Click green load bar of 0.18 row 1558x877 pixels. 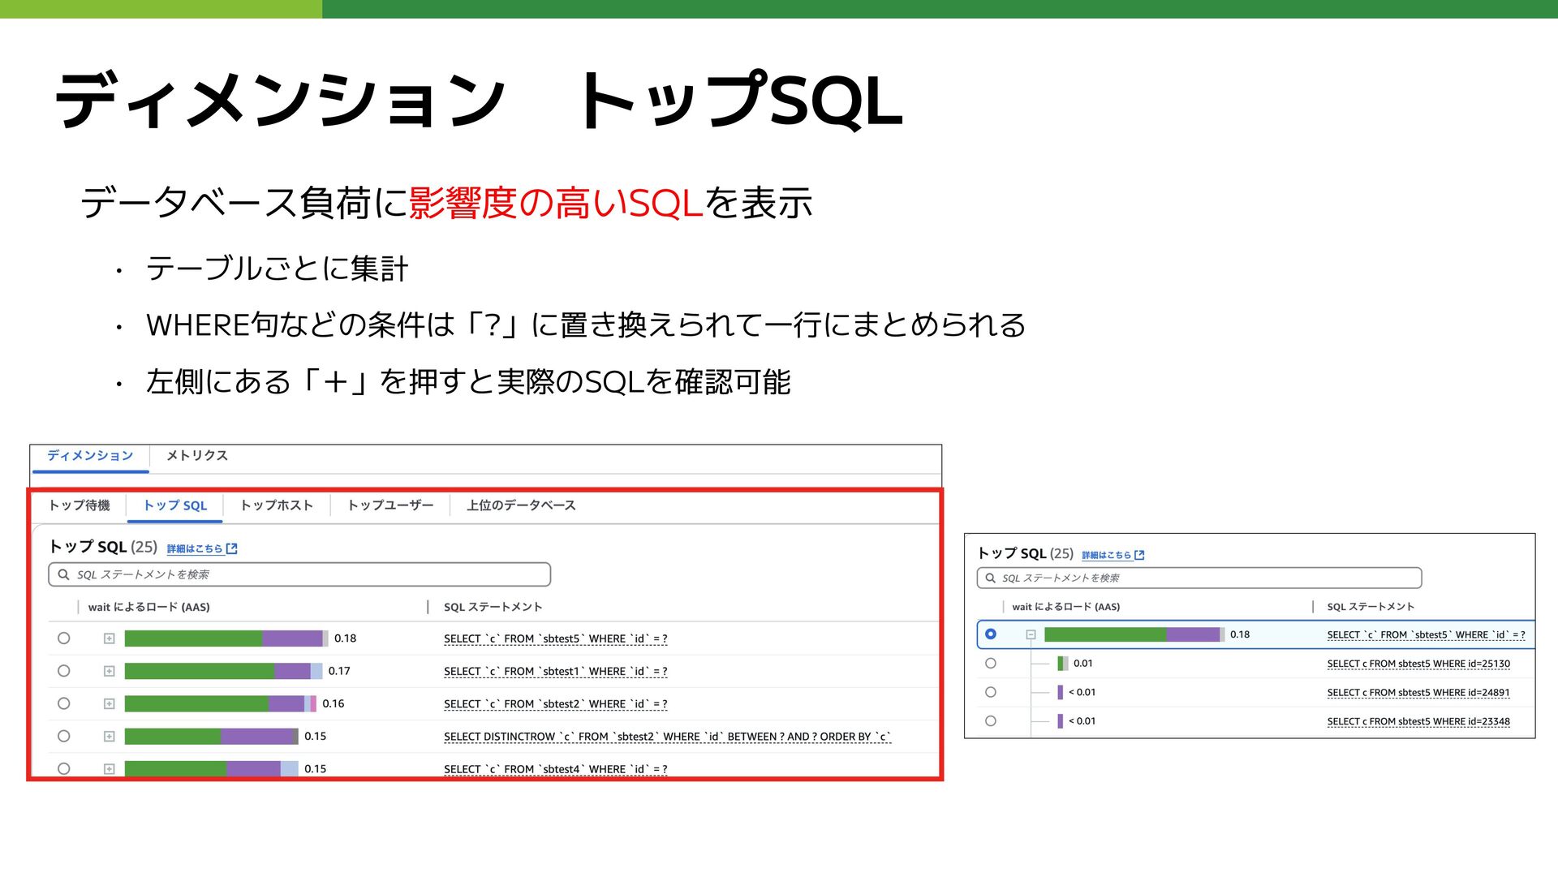tap(193, 639)
